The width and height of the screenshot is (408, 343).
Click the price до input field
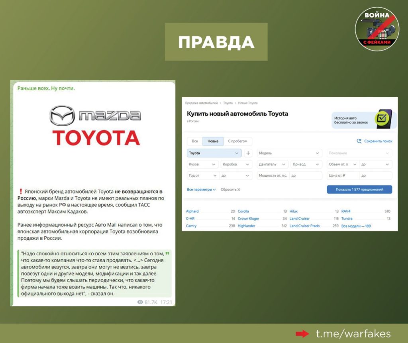point(375,175)
